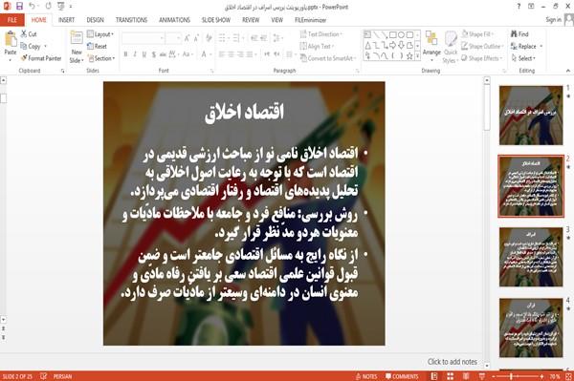Screen dimensions: 574x381
Task: Switch to the INSERT tab
Action: [x=66, y=20]
